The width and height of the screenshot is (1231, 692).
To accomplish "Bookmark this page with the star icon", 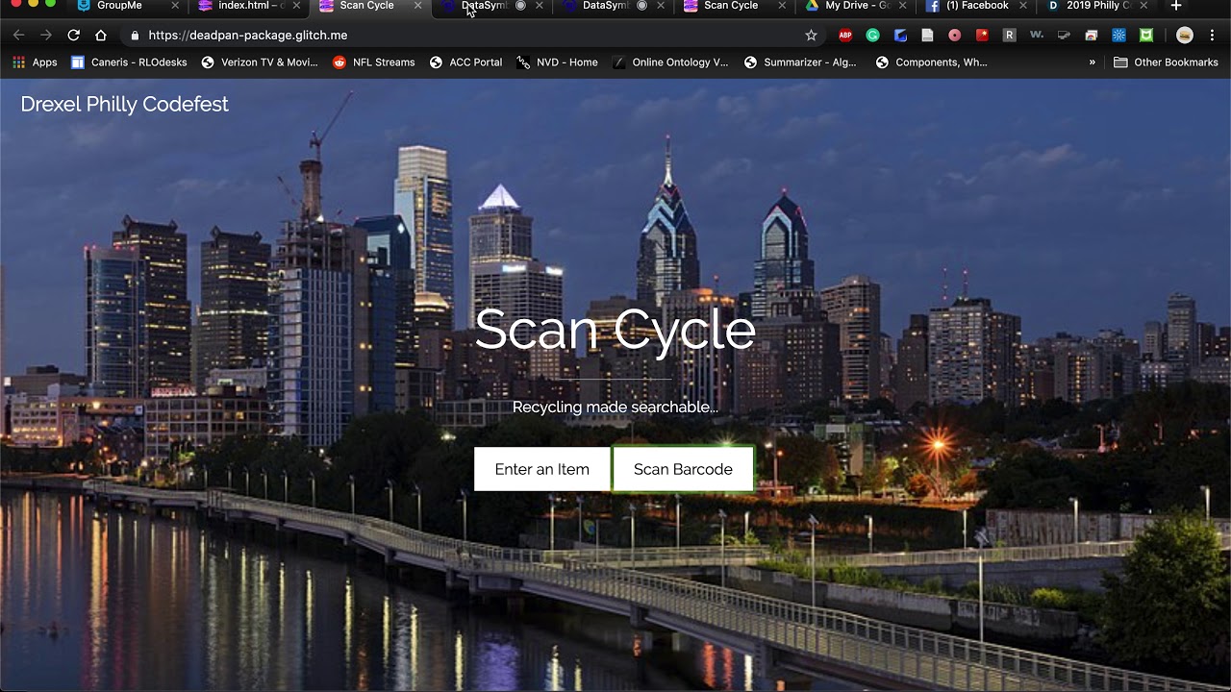I will pyautogui.click(x=811, y=36).
